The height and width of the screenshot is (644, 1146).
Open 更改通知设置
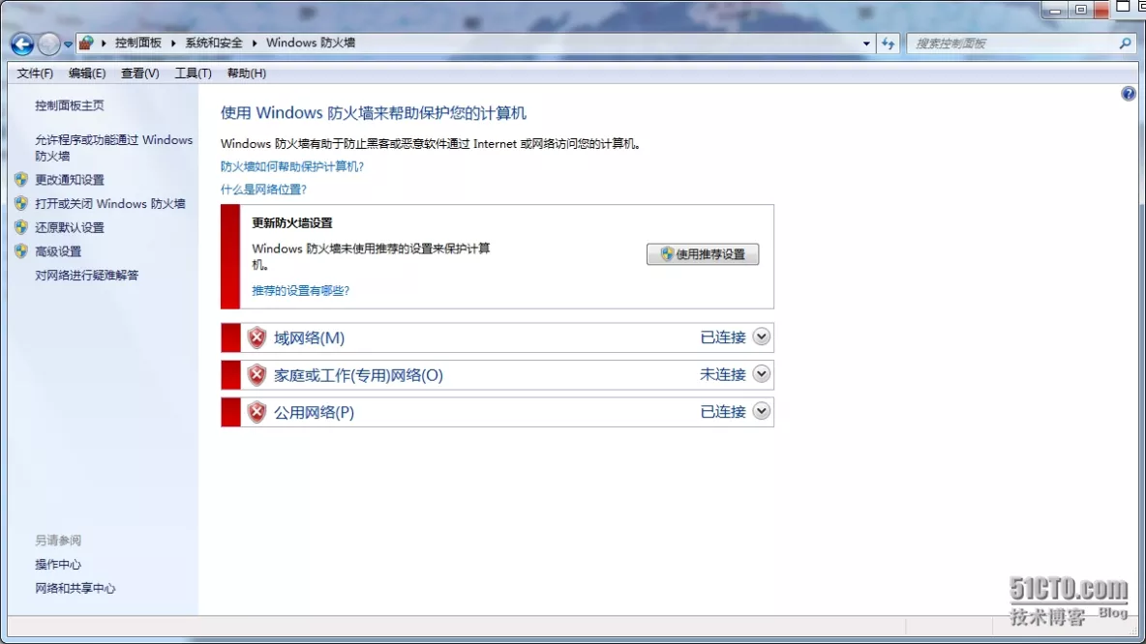click(70, 180)
